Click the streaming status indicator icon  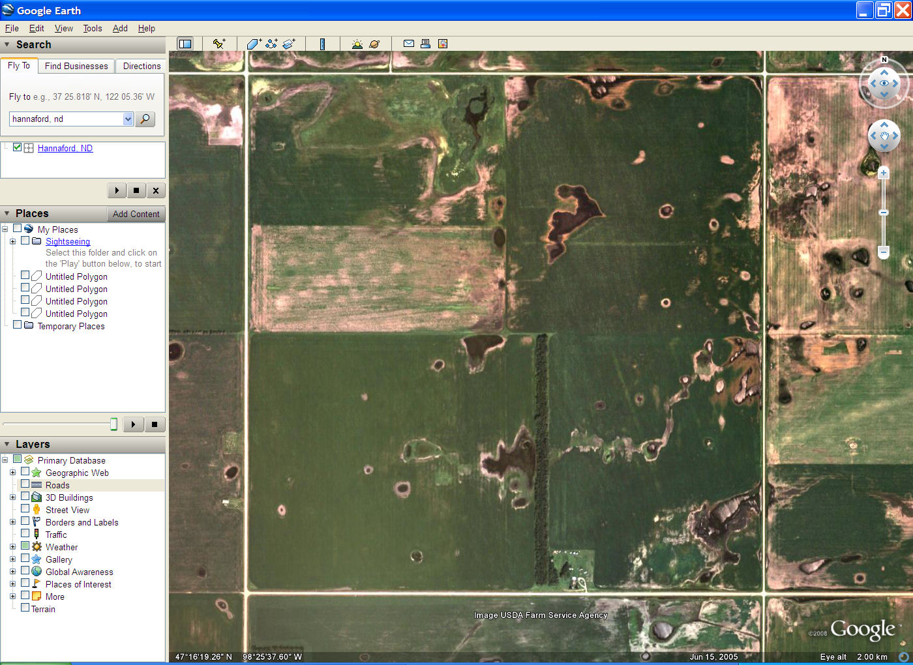pyautogui.click(x=903, y=657)
